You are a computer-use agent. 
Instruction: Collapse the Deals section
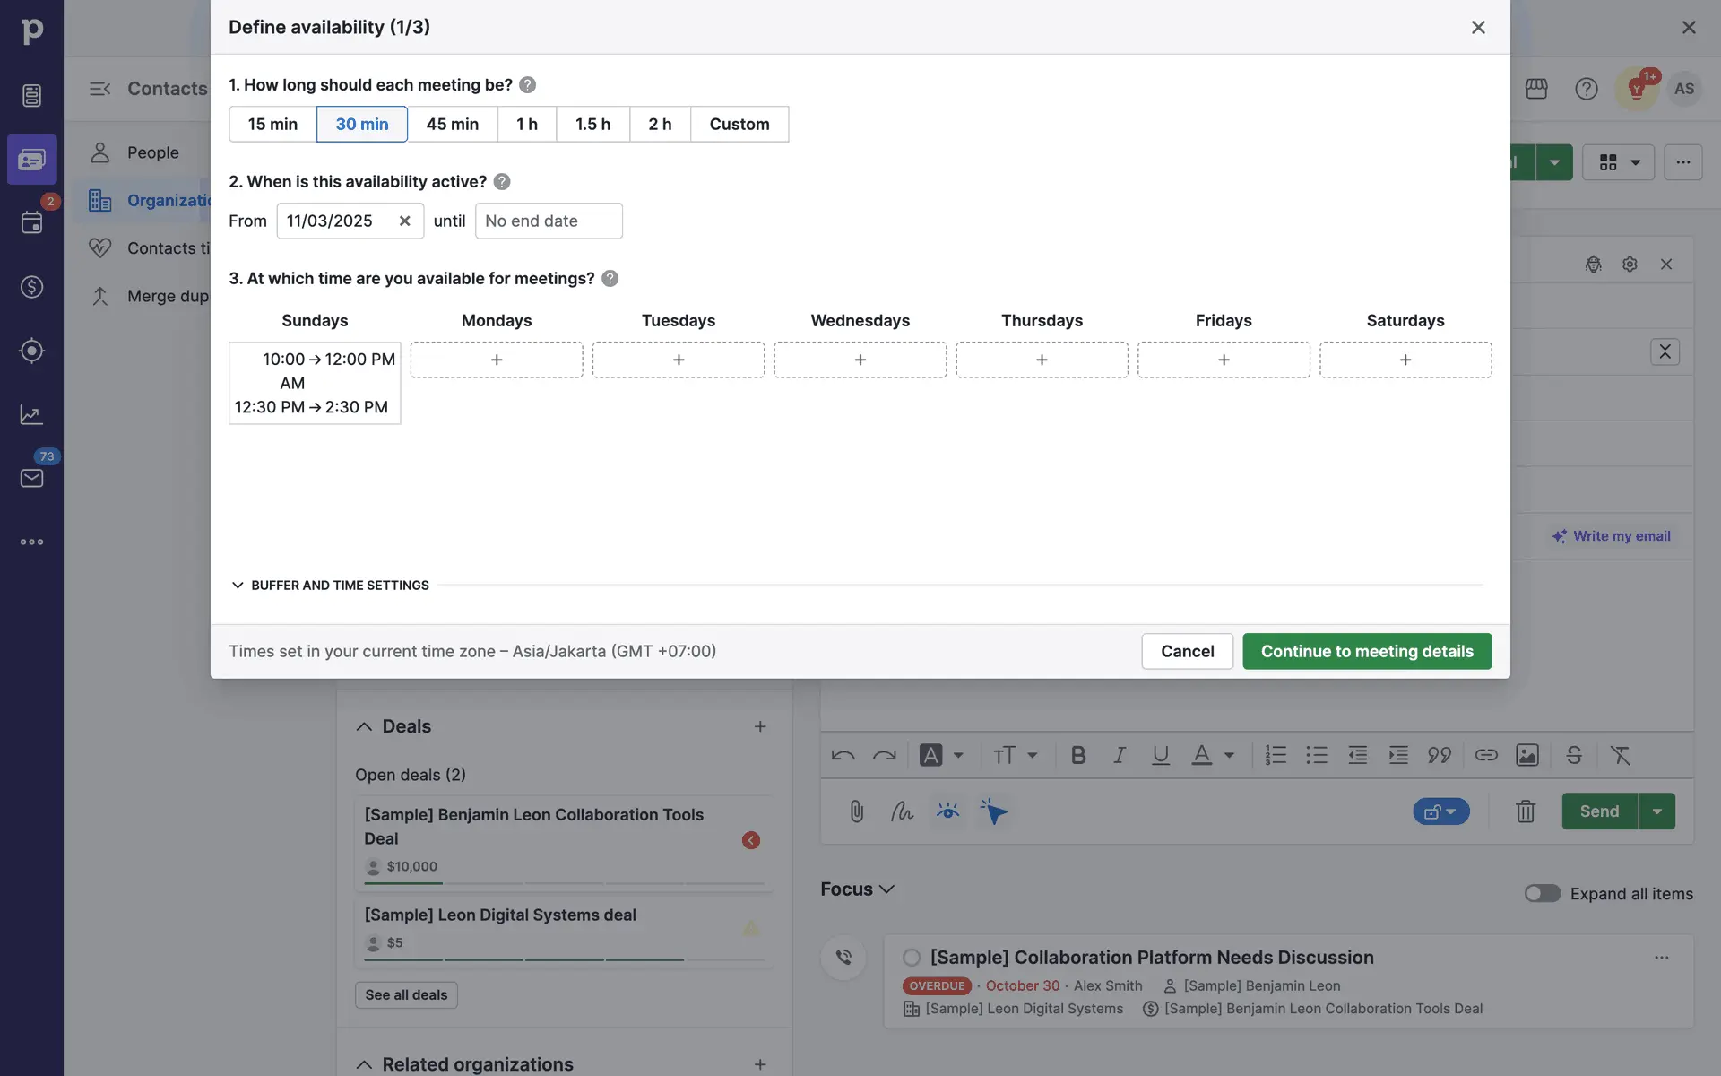click(x=364, y=726)
